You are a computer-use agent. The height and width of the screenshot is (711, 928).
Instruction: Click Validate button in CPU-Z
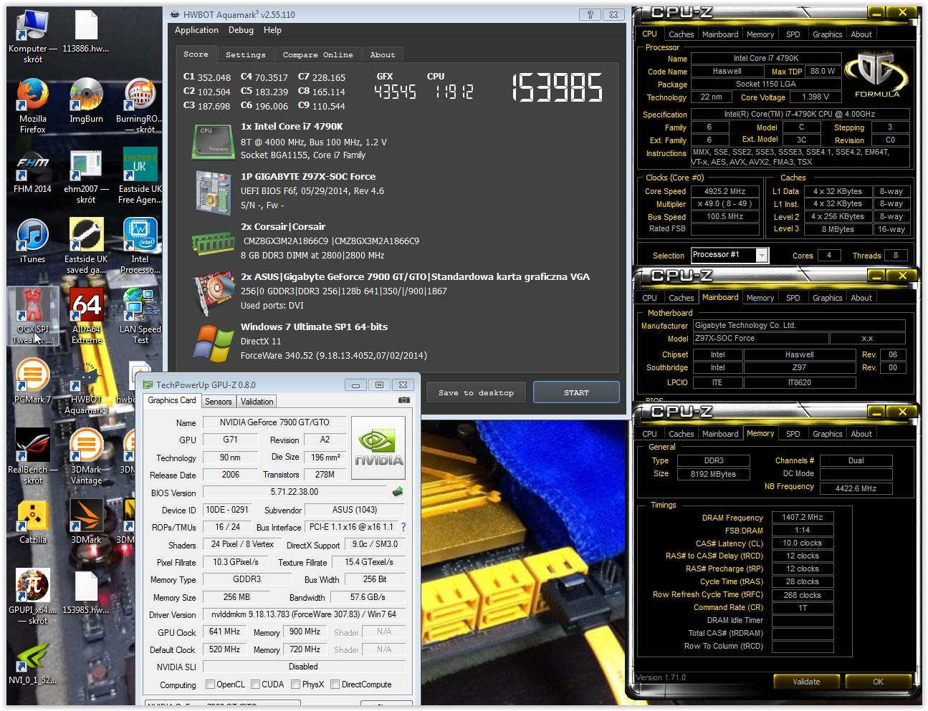pos(806,682)
